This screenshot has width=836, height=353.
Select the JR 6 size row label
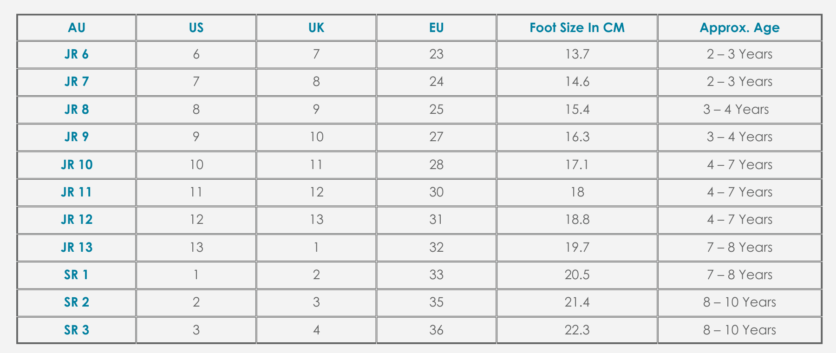click(x=77, y=54)
